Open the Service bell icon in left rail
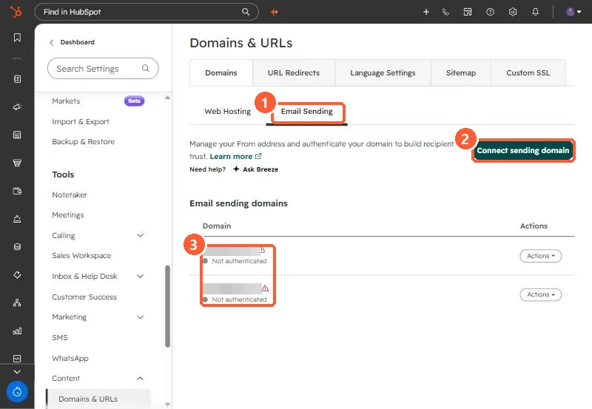Viewport: 592px width, 409px height. (17, 219)
